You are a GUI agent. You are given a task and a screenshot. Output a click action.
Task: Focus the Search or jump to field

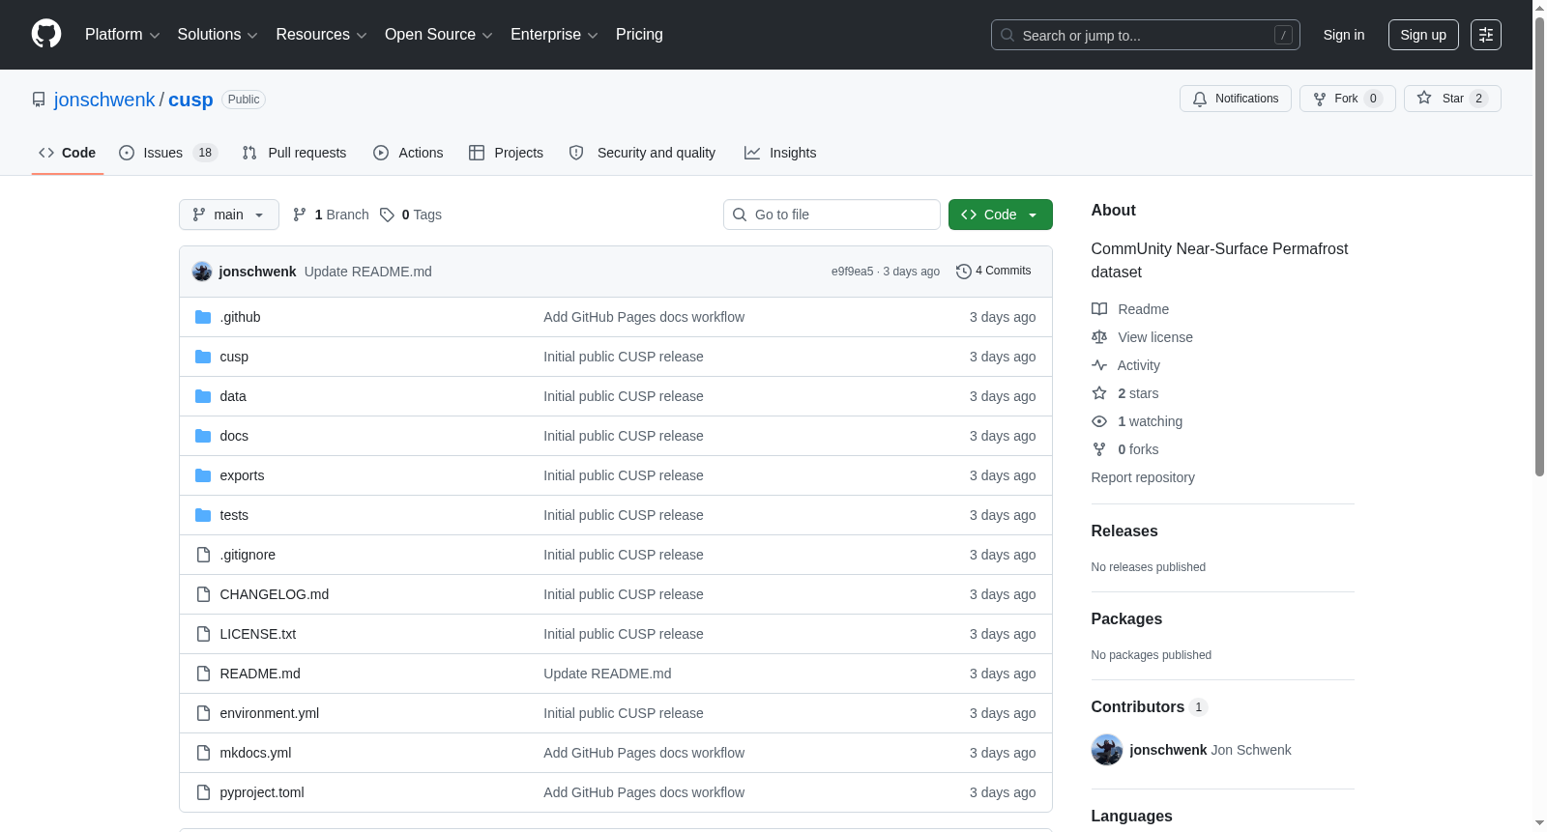(1146, 35)
